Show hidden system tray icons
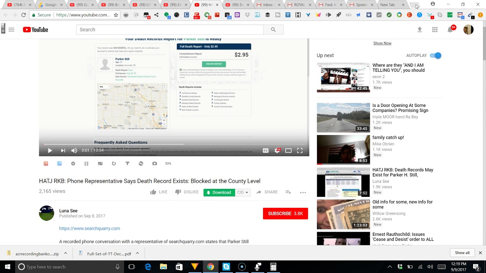 click(389, 267)
